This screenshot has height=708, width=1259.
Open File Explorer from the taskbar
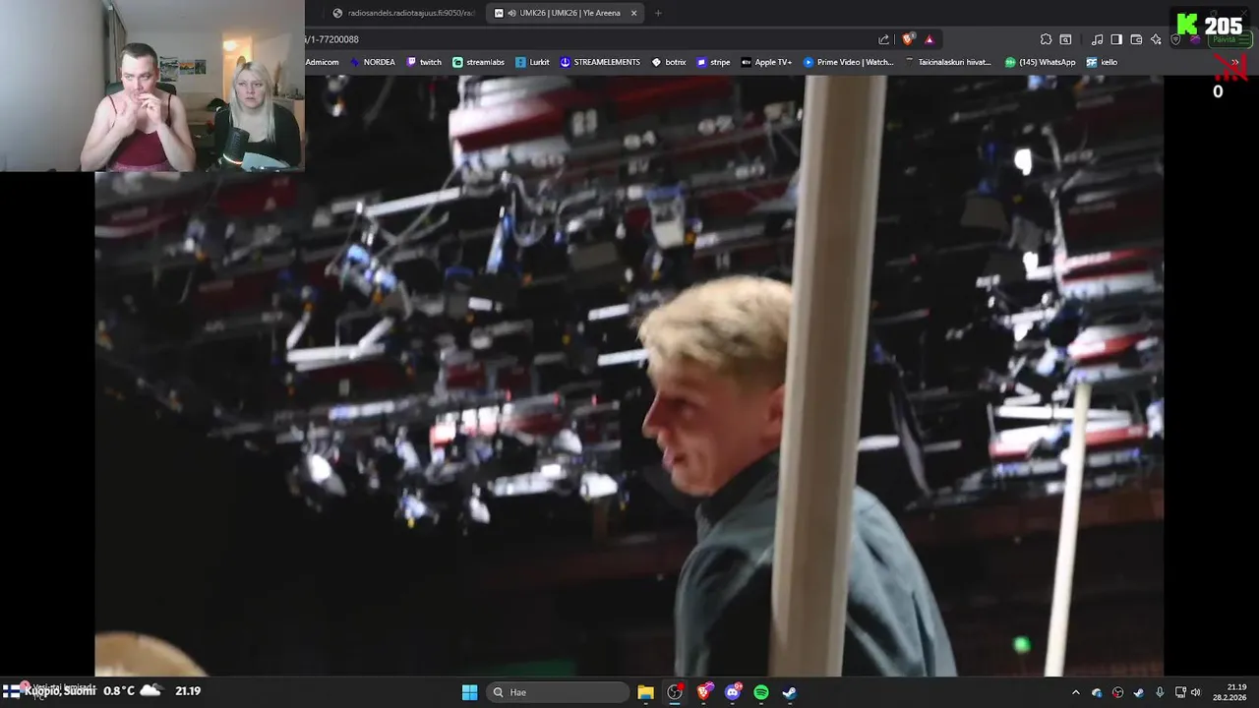click(x=645, y=692)
